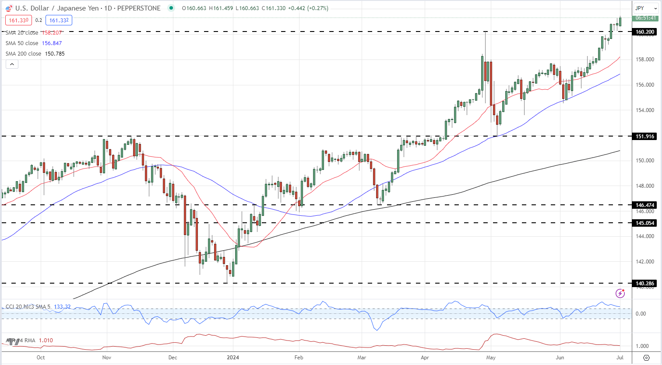
Task: Select the ATR RMA 1.010 legend
Action: [29, 340]
